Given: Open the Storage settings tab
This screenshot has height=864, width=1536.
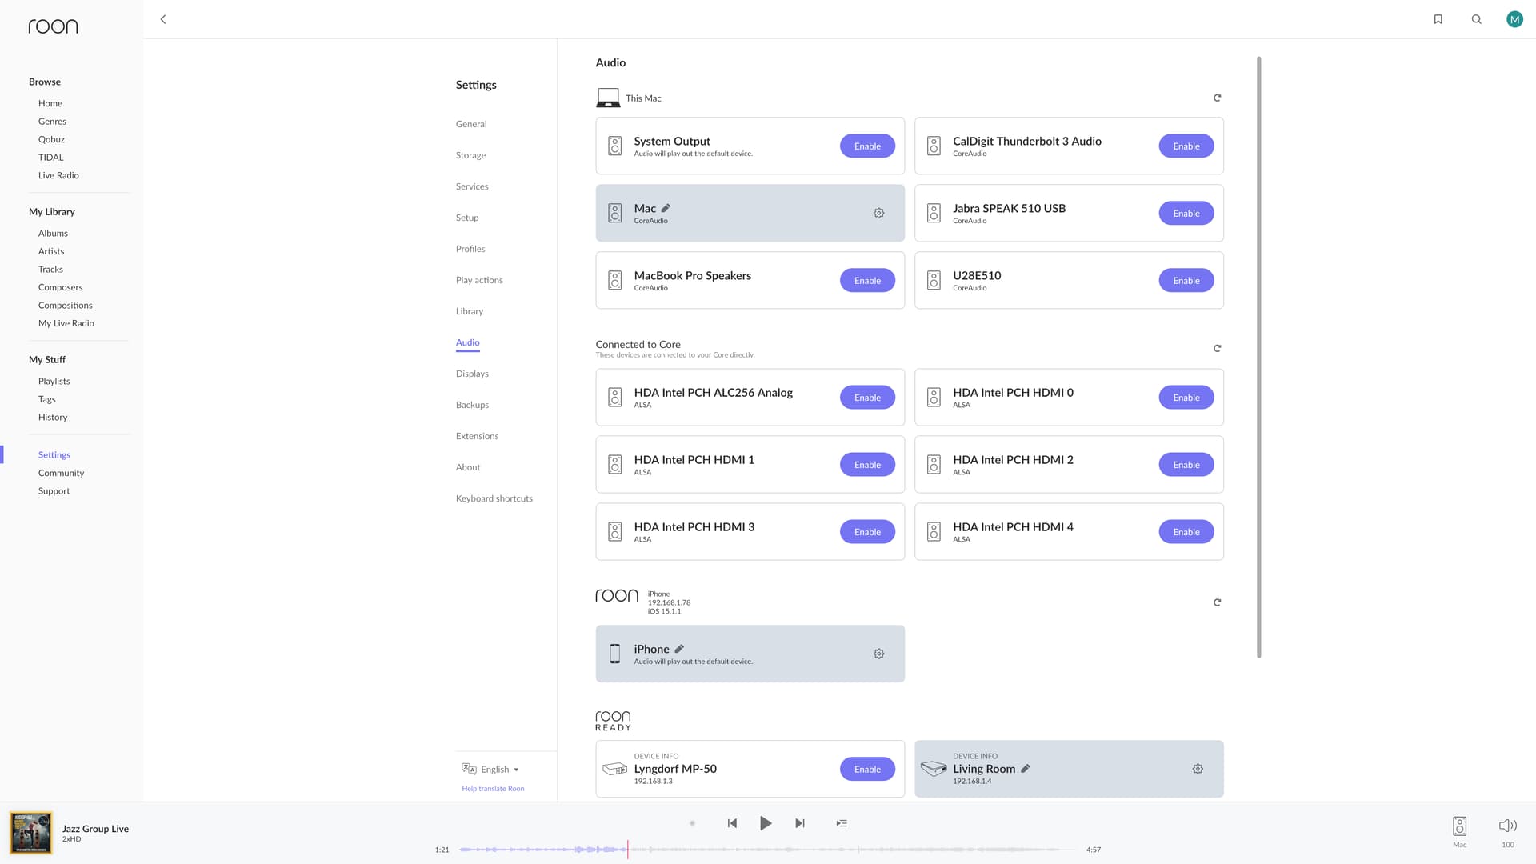Looking at the screenshot, I should 470,155.
